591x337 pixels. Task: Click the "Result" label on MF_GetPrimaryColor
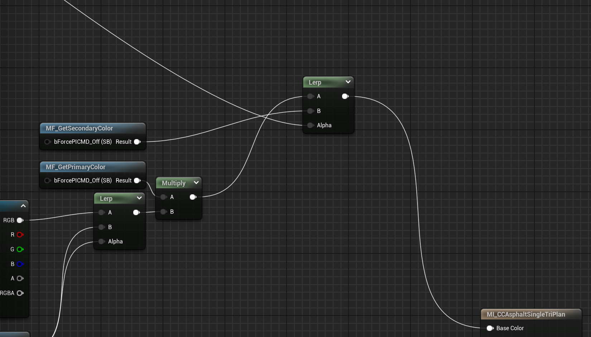pos(124,181)
